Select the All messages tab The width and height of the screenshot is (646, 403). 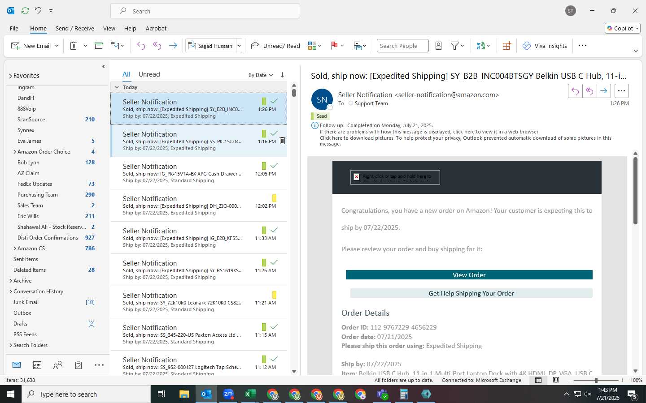(x=127, y=74)
